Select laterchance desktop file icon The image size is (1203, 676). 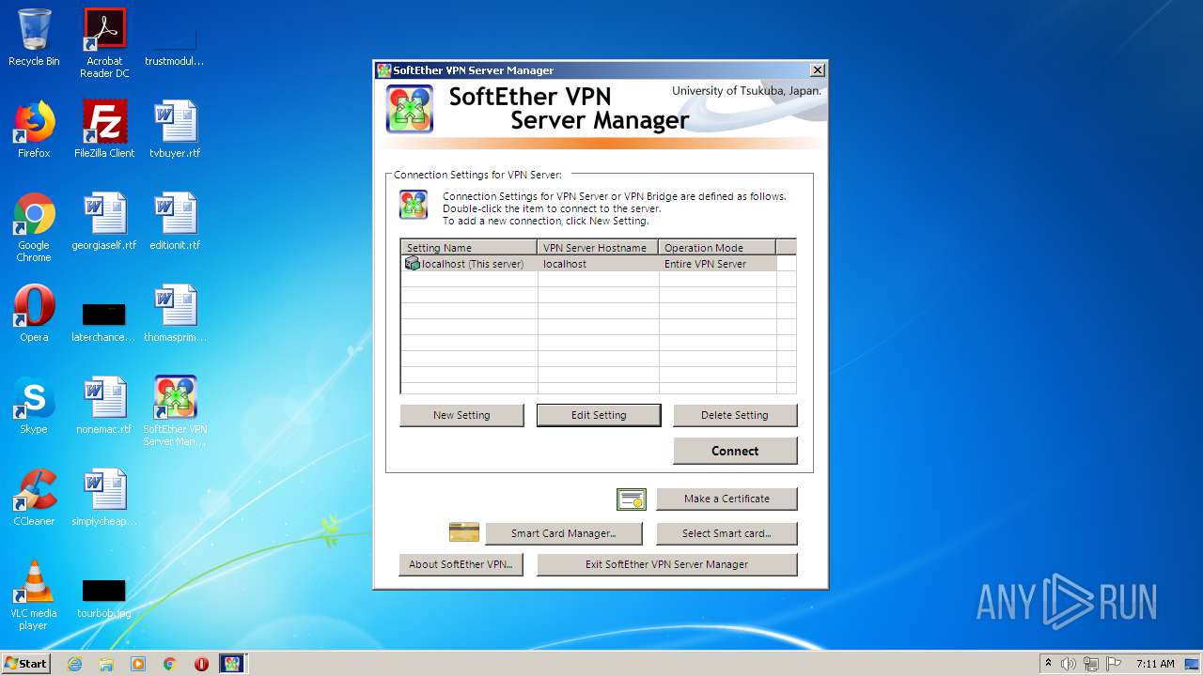click(103, 320)
